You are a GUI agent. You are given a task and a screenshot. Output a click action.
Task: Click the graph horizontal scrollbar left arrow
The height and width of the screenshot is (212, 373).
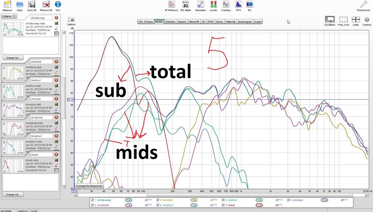click(76, 195)
